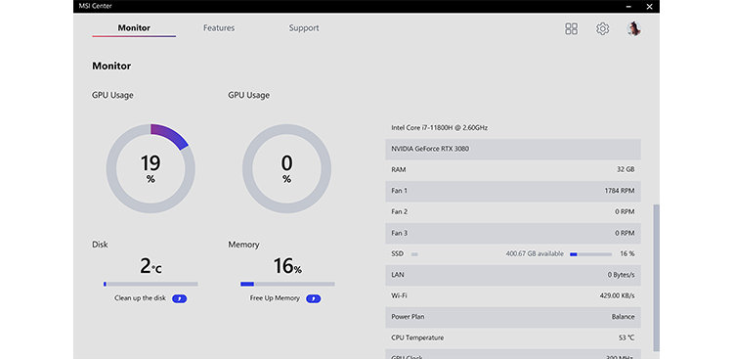Click the Disk usage progress bar
This screenshot has width=733, height=359.
pos(151,284)
